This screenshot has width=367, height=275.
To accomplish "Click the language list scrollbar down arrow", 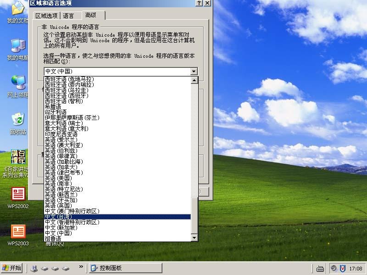I will (194, 237).
